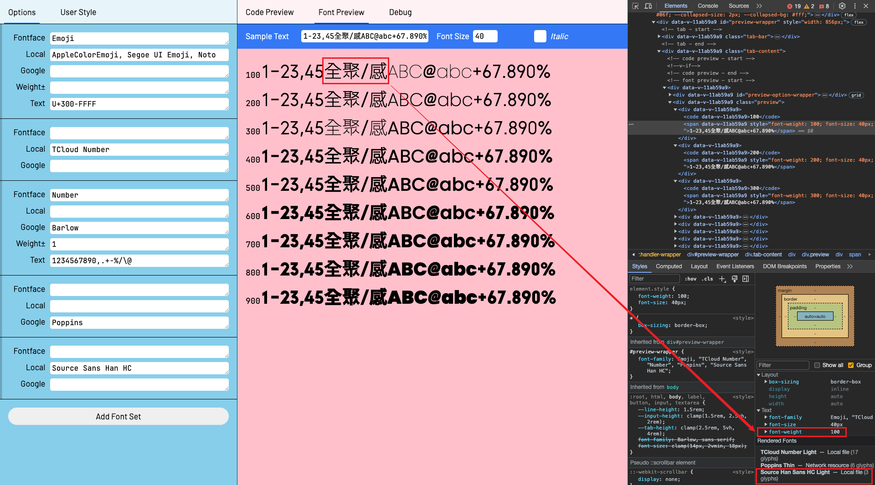Image resolution: width=875 pixels, height=485 pixels.
Task: Click the grid badge on preview-option-wrapper
Action: point(856,95)
